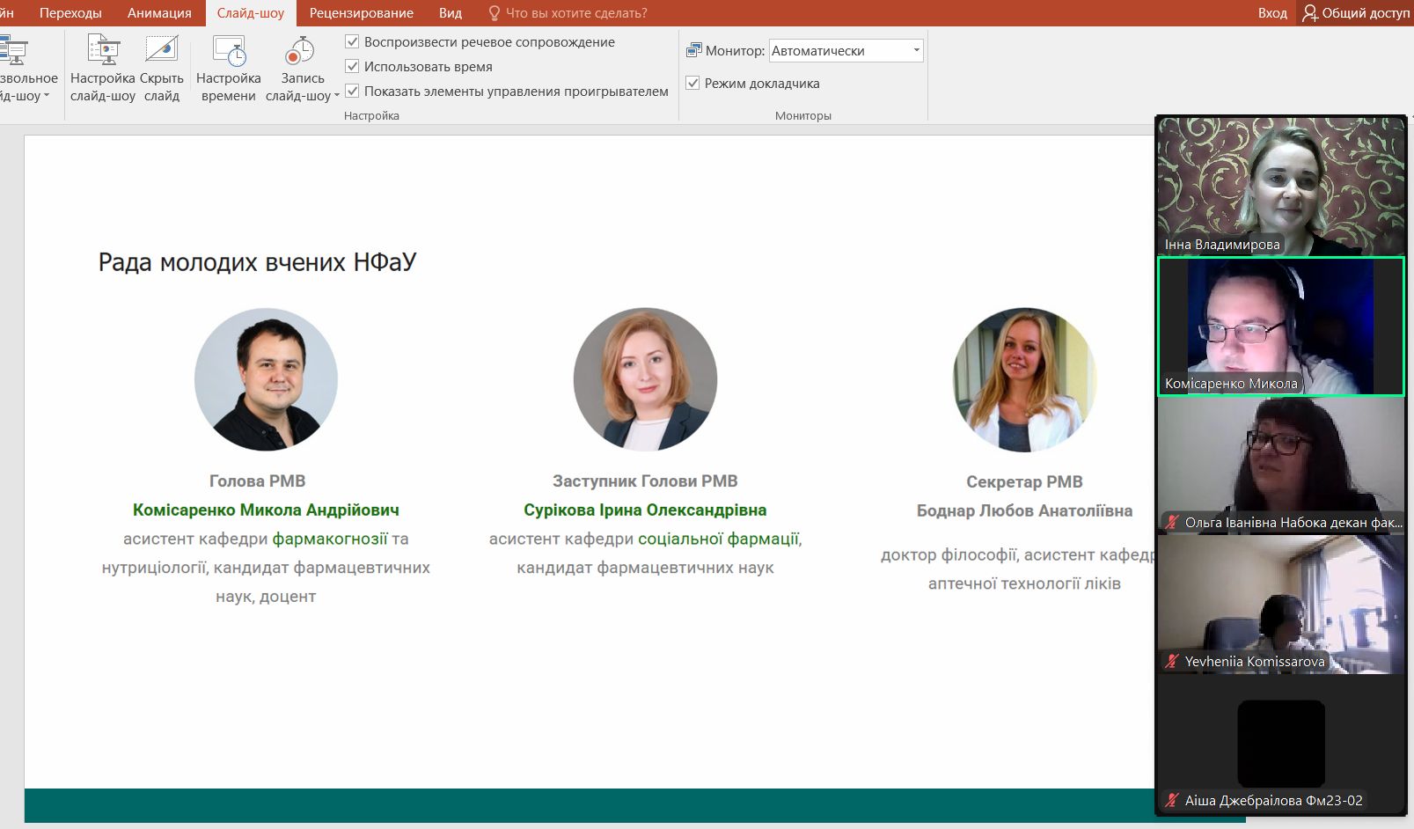Click photo of Сурікова Ірина Олександрівна
The width and height of the screenshot is (1414, 829).
pyautogui.click(x=645, y=379)
